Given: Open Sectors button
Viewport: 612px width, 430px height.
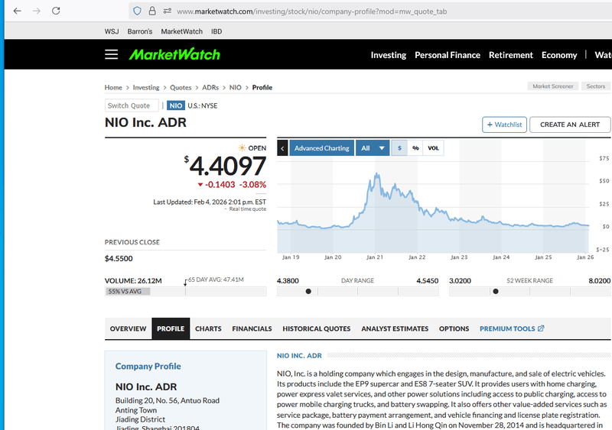Looking at the screenshot, I should pos(596,86).
